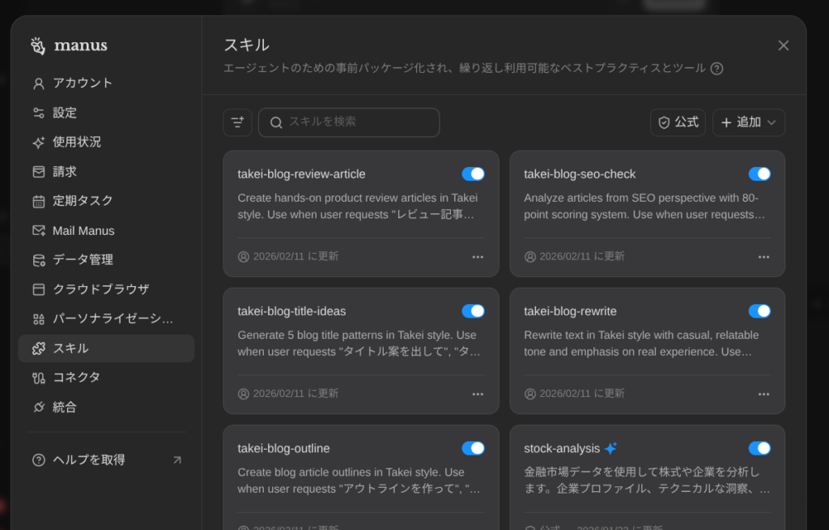Open three-dot menu for takei-blog-rewrite
829x530 pixels.
coord(763,394)
